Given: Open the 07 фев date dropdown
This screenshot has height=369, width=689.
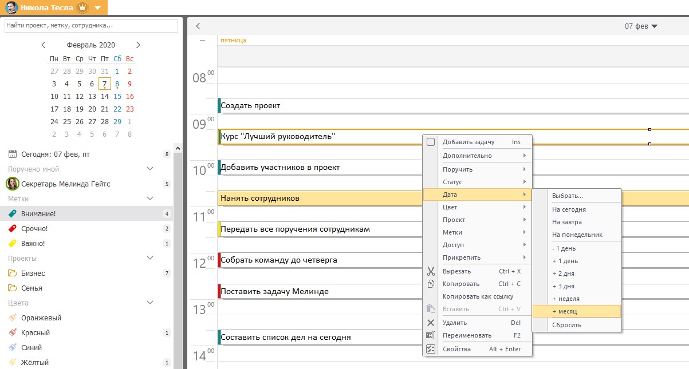Looking at the screenshot, I should tap(641, 26).
